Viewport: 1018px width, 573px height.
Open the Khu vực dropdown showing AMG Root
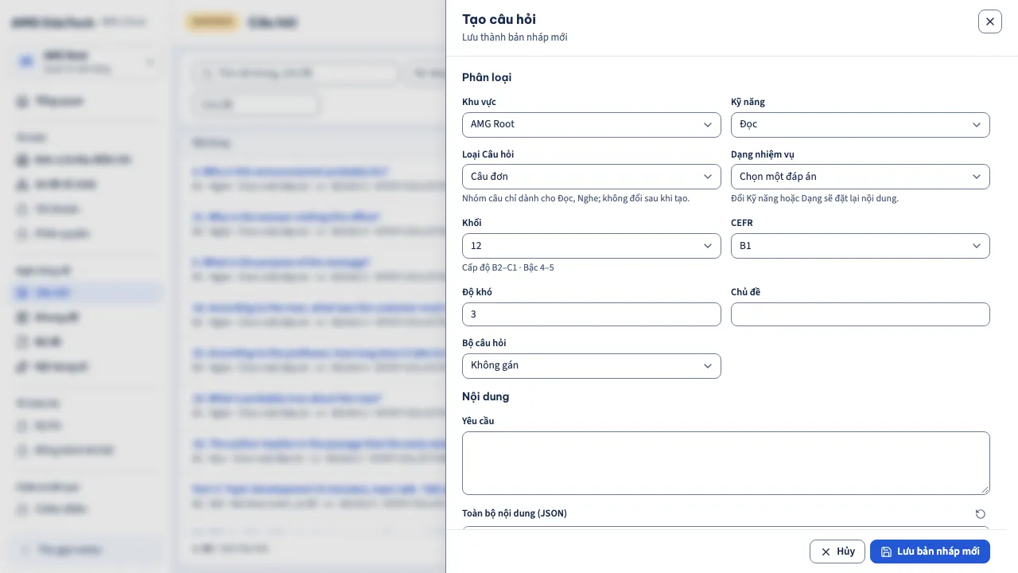(591, 124)
